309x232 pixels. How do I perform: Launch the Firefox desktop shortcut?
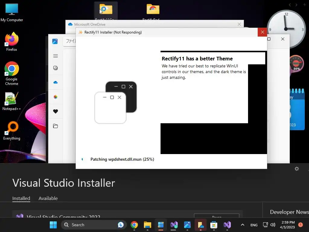(x=12, y=42)
